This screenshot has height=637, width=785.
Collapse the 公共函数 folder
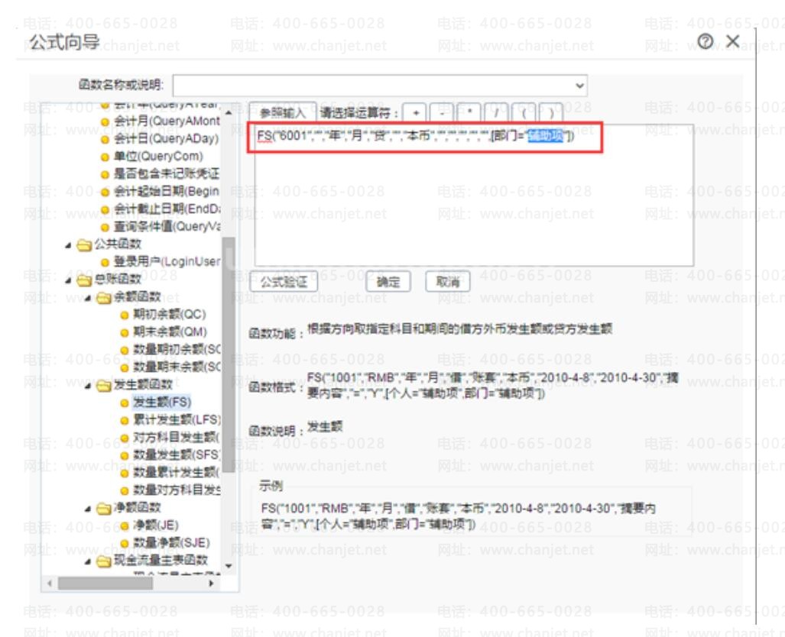point(68,244)
